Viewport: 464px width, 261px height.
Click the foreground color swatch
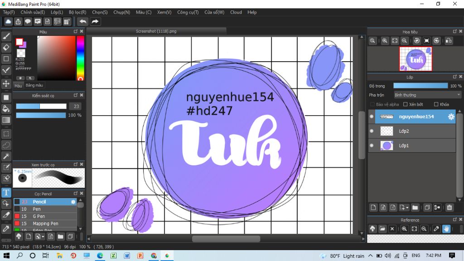pos(19,42)
